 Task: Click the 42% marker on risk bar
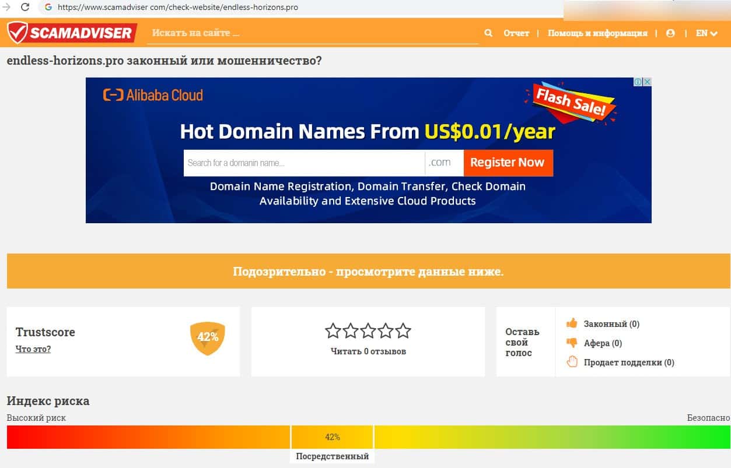pos(333,437)
